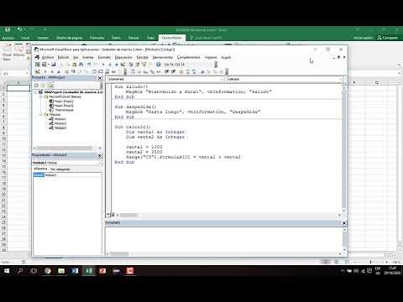This screenshot has width=403, height=302.
Task: Click the 'Sub calculo()' code line
Action: [x=133, y=127]
